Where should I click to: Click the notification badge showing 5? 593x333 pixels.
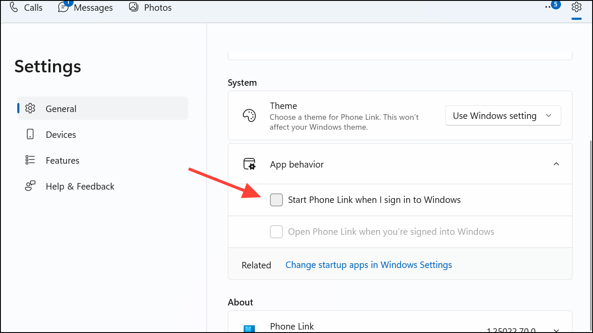point(555,5)
